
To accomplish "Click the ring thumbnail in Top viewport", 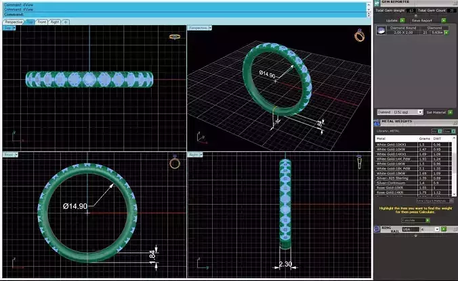I will (175, 36).
